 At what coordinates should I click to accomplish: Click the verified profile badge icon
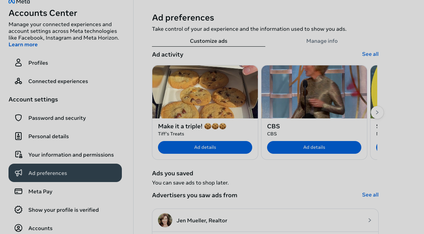click(x=18, y=210)
